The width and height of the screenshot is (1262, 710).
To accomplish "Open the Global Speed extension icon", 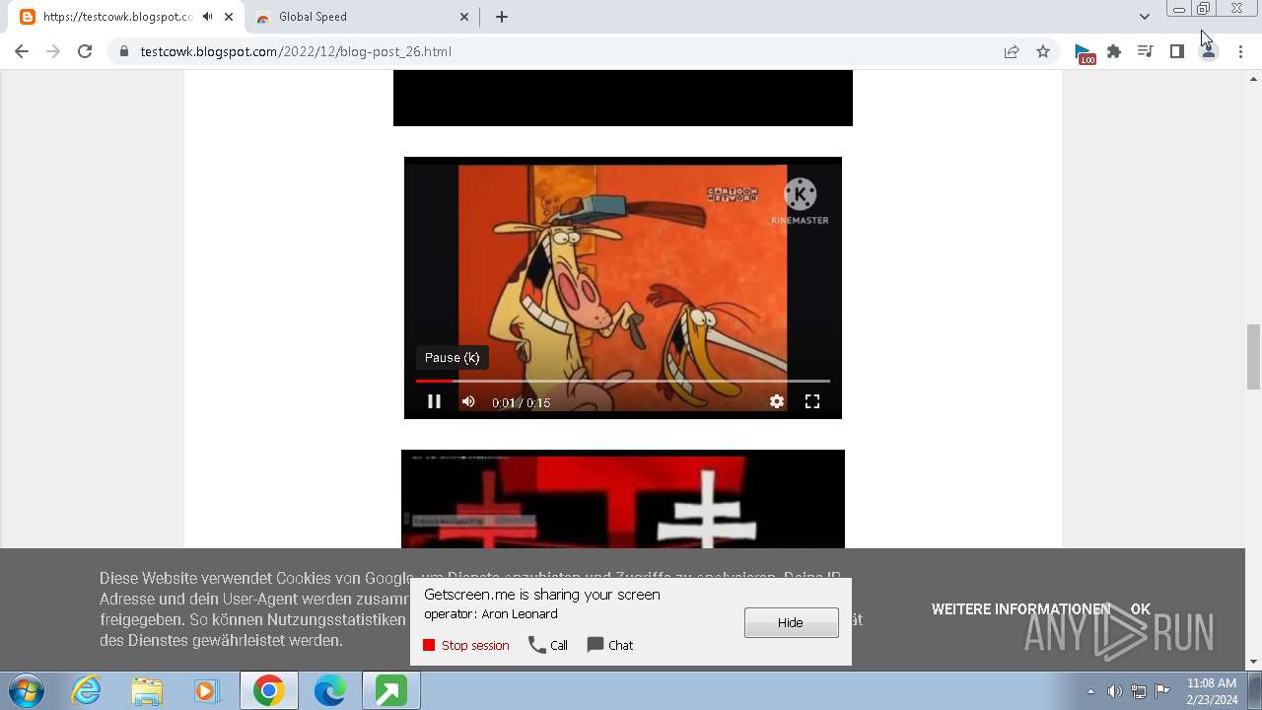I will tap(1084, 52).
